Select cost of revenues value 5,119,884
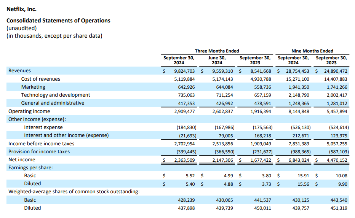The image size is (355, 218). pos(184,79)
